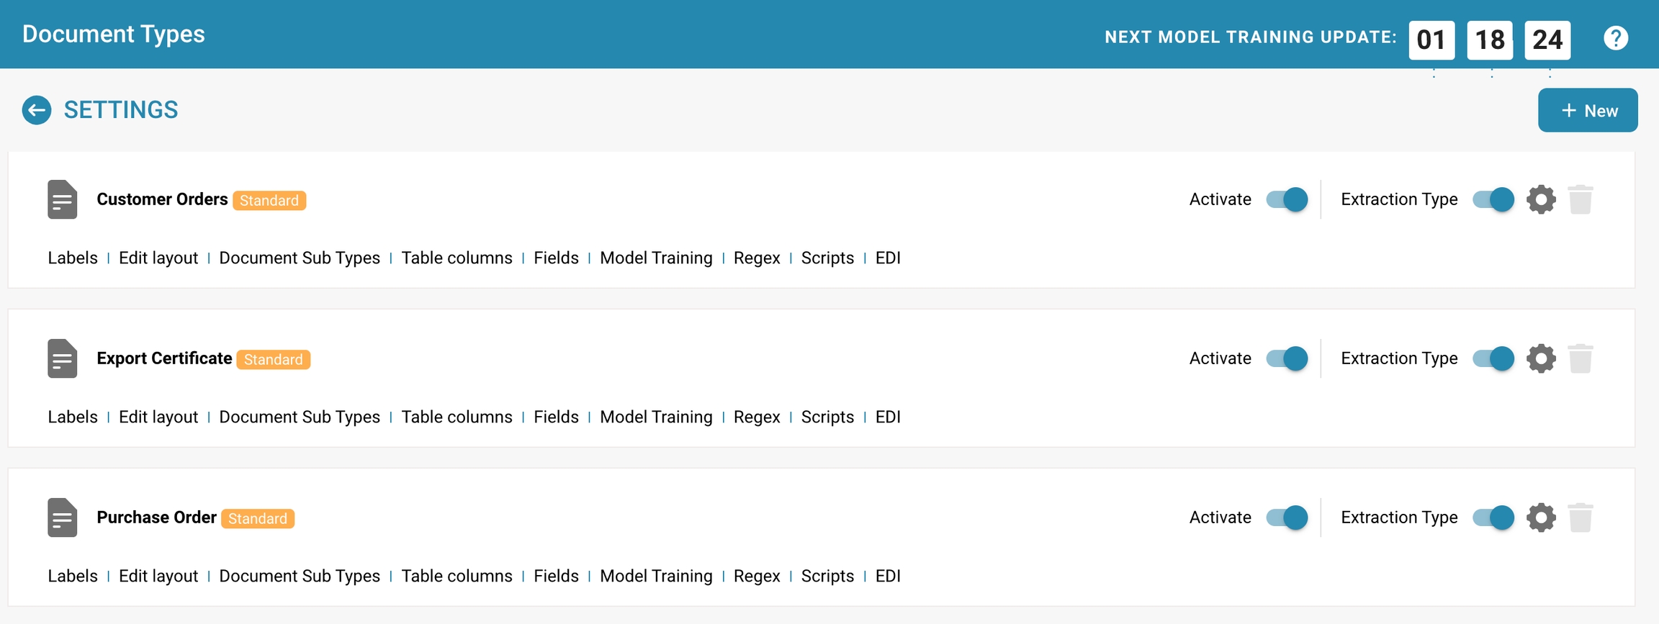The image size is (1659, 624).
Task: Delete Customer Orders with the trash icon
Action: click(x=1581, y=199)
